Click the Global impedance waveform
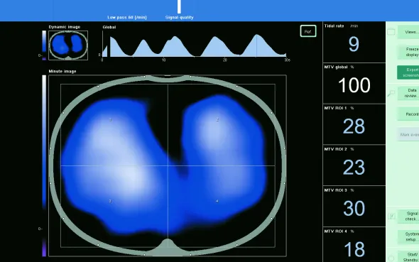 coord(195,45)
